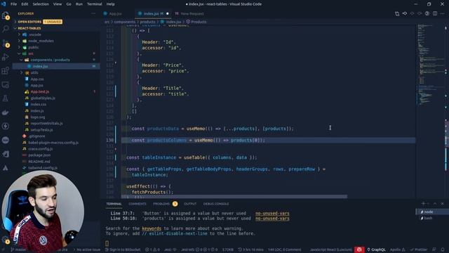Click the GraphQL status bar item
449x253 pixels.
(376, 249)
